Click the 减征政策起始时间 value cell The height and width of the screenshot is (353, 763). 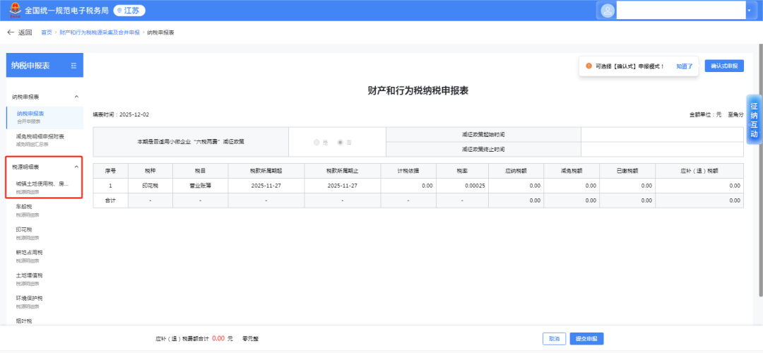point(662,134)
